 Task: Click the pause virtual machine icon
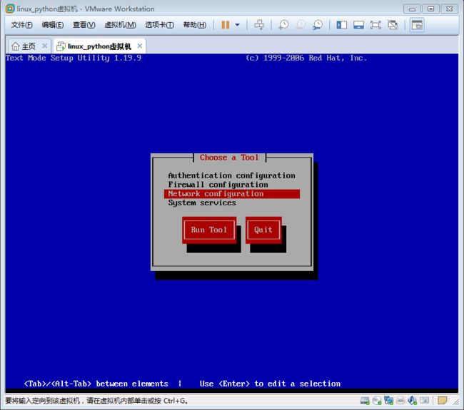click(225, 25)
